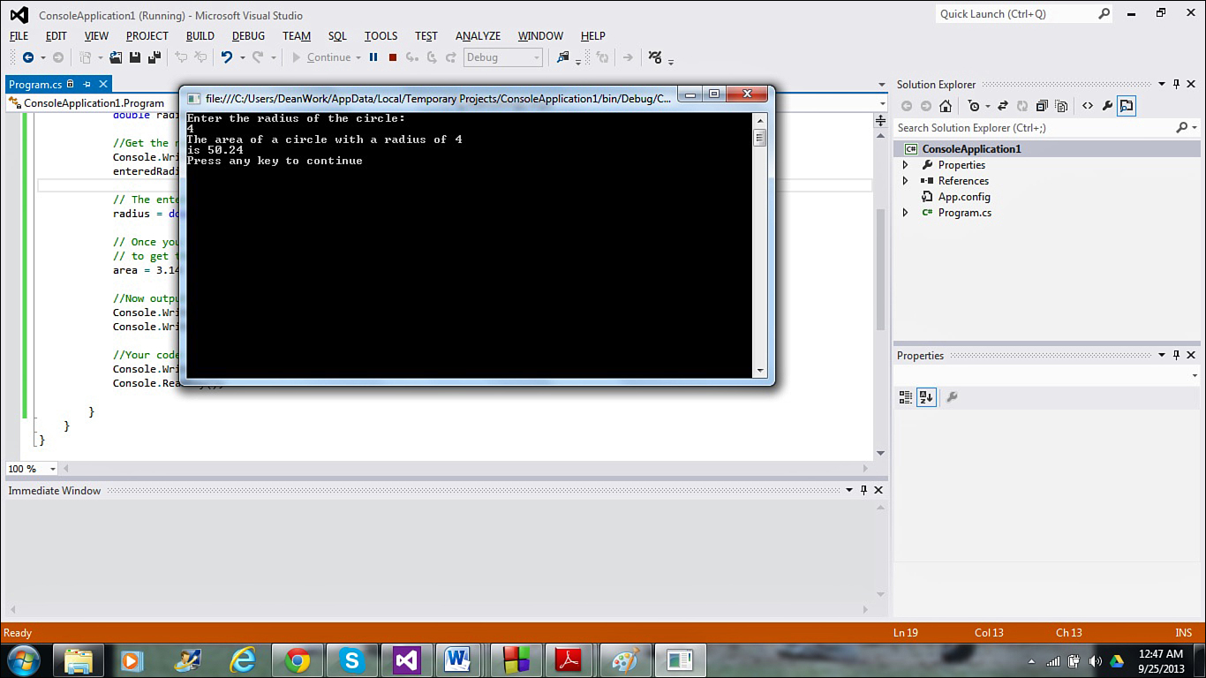Click Sync with Active Document arrows icon
The height and width of the screenshot is (678, 1206).
coord(1003,106)
